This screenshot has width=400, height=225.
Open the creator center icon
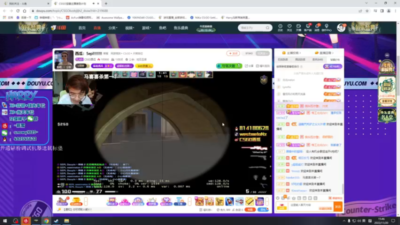pyautogui.click(x=326, y=27)
